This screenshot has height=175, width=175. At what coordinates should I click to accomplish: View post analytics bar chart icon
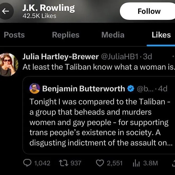tap(136, 163)
